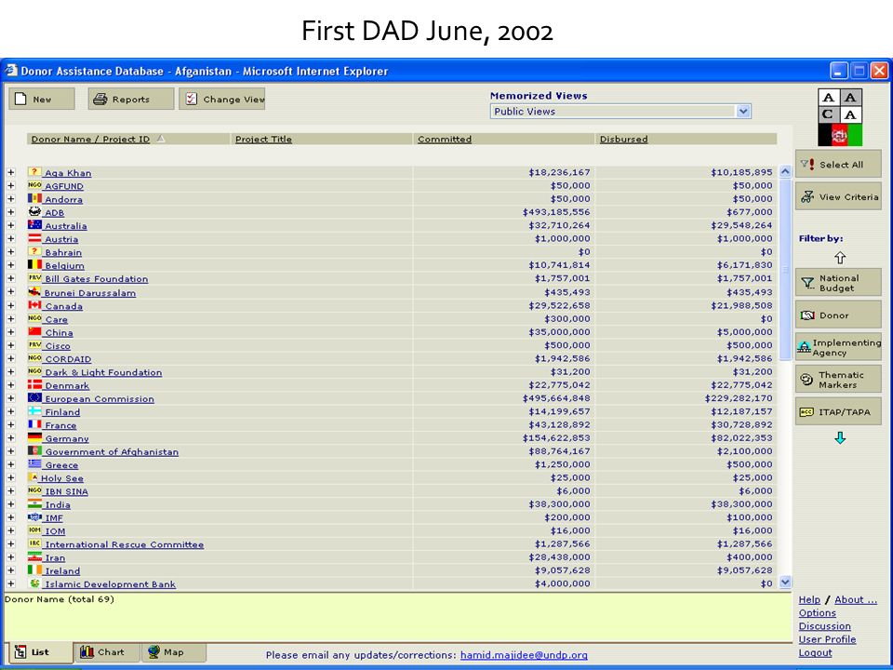Screen dimensions: 893x670
Task: Open the Help link
Action: [x=809, y=599]
